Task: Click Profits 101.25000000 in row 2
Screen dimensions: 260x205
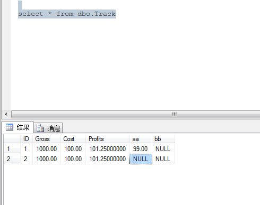Action: point(108,159)
